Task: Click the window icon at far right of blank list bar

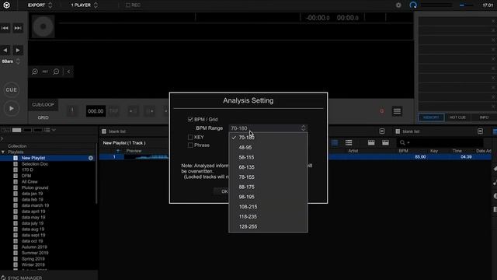Action: click(480, 131)
